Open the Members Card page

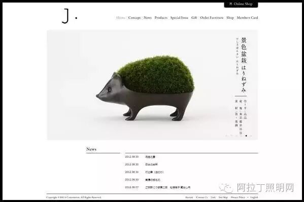247,18
